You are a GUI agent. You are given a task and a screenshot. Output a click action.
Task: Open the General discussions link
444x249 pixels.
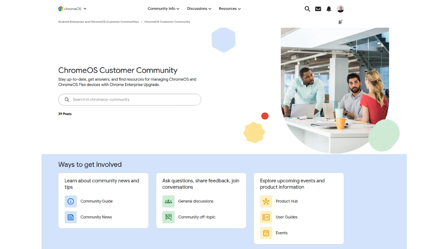point(196,201)
